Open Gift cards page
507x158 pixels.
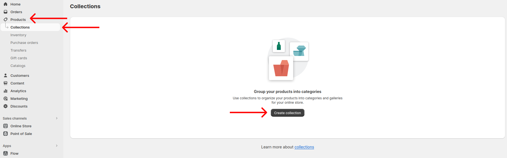click(x=19, y=58)
